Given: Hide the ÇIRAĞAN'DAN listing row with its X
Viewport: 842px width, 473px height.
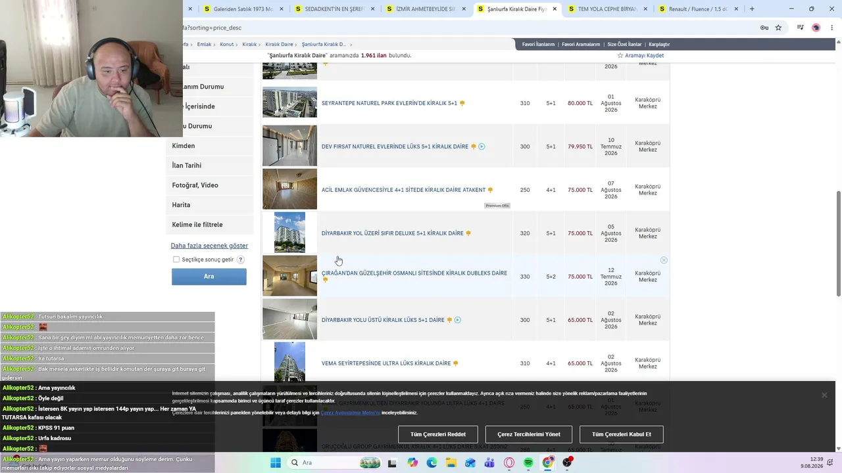Looking at the screenshot, I should coord(664,260).
